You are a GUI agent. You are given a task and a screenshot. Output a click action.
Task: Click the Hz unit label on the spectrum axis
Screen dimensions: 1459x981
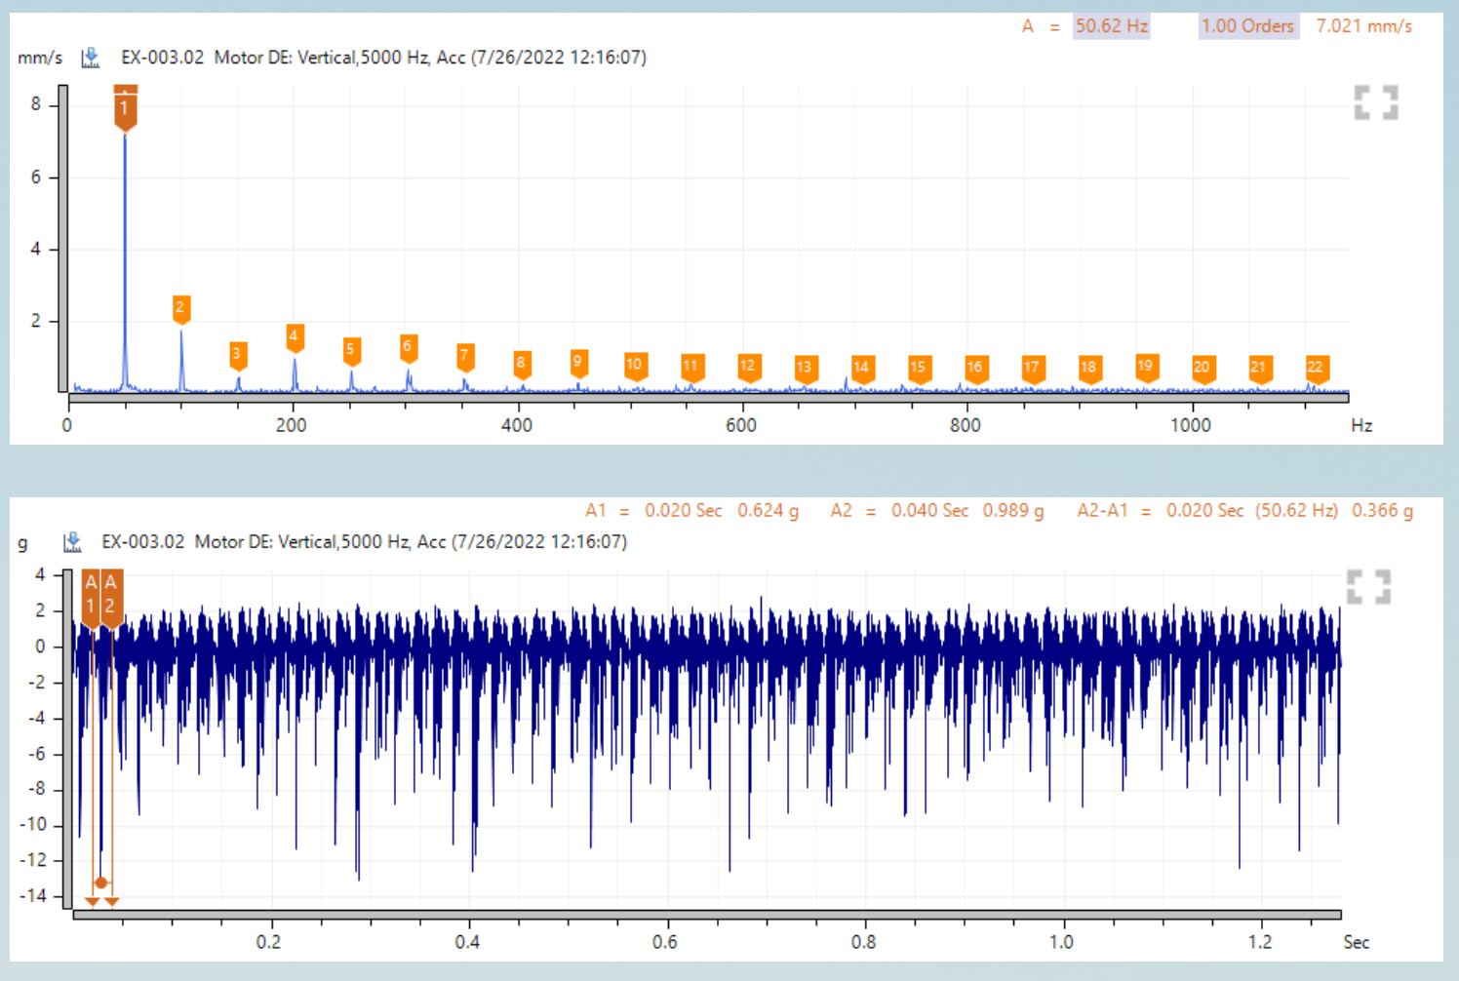point(1361,426)
